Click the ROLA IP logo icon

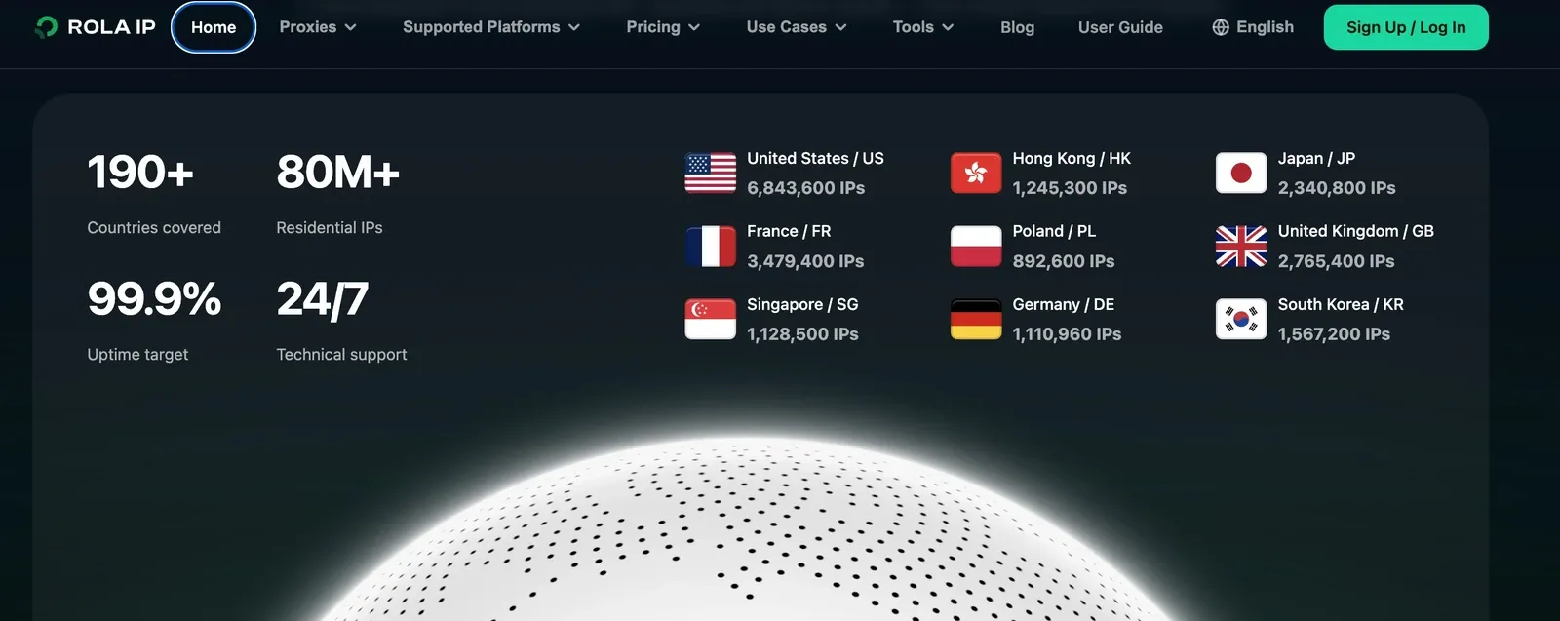click(x=46, y=27)
